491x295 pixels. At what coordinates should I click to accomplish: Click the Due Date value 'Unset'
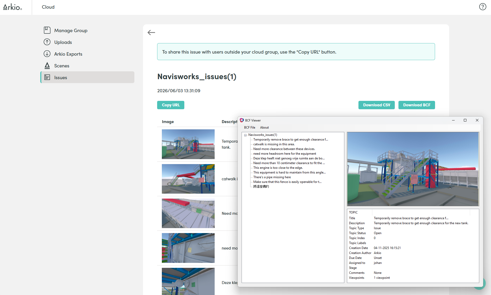378,258
